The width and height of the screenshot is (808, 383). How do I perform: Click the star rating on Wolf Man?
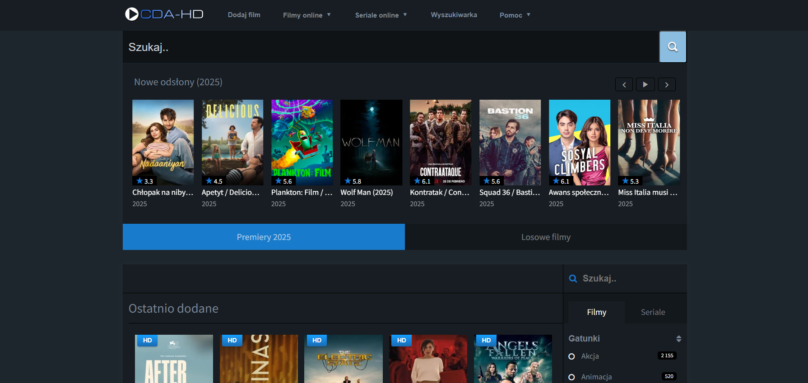point(353,181)
